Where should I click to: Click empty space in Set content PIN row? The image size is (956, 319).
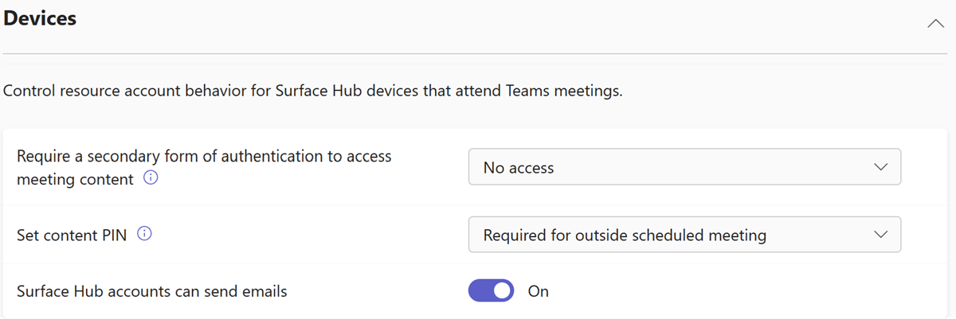tap(311, 235)
